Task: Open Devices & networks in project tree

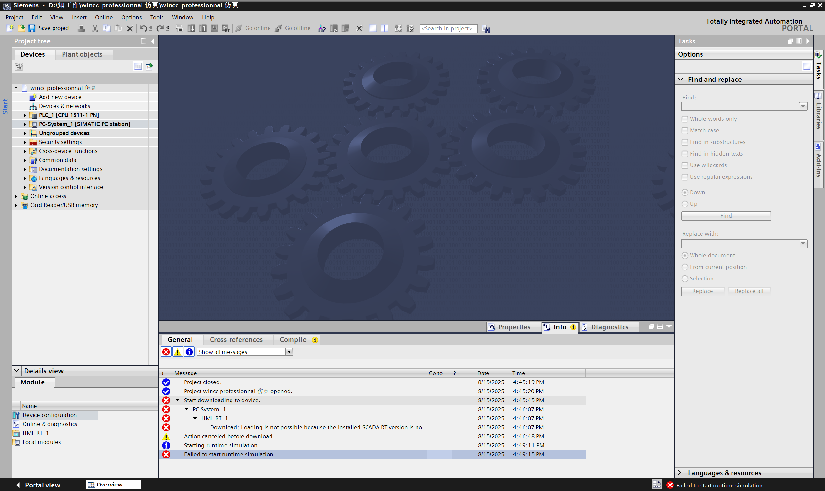Action: coord(64,106)
